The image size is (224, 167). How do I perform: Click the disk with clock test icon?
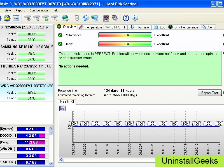pos(36,18)
